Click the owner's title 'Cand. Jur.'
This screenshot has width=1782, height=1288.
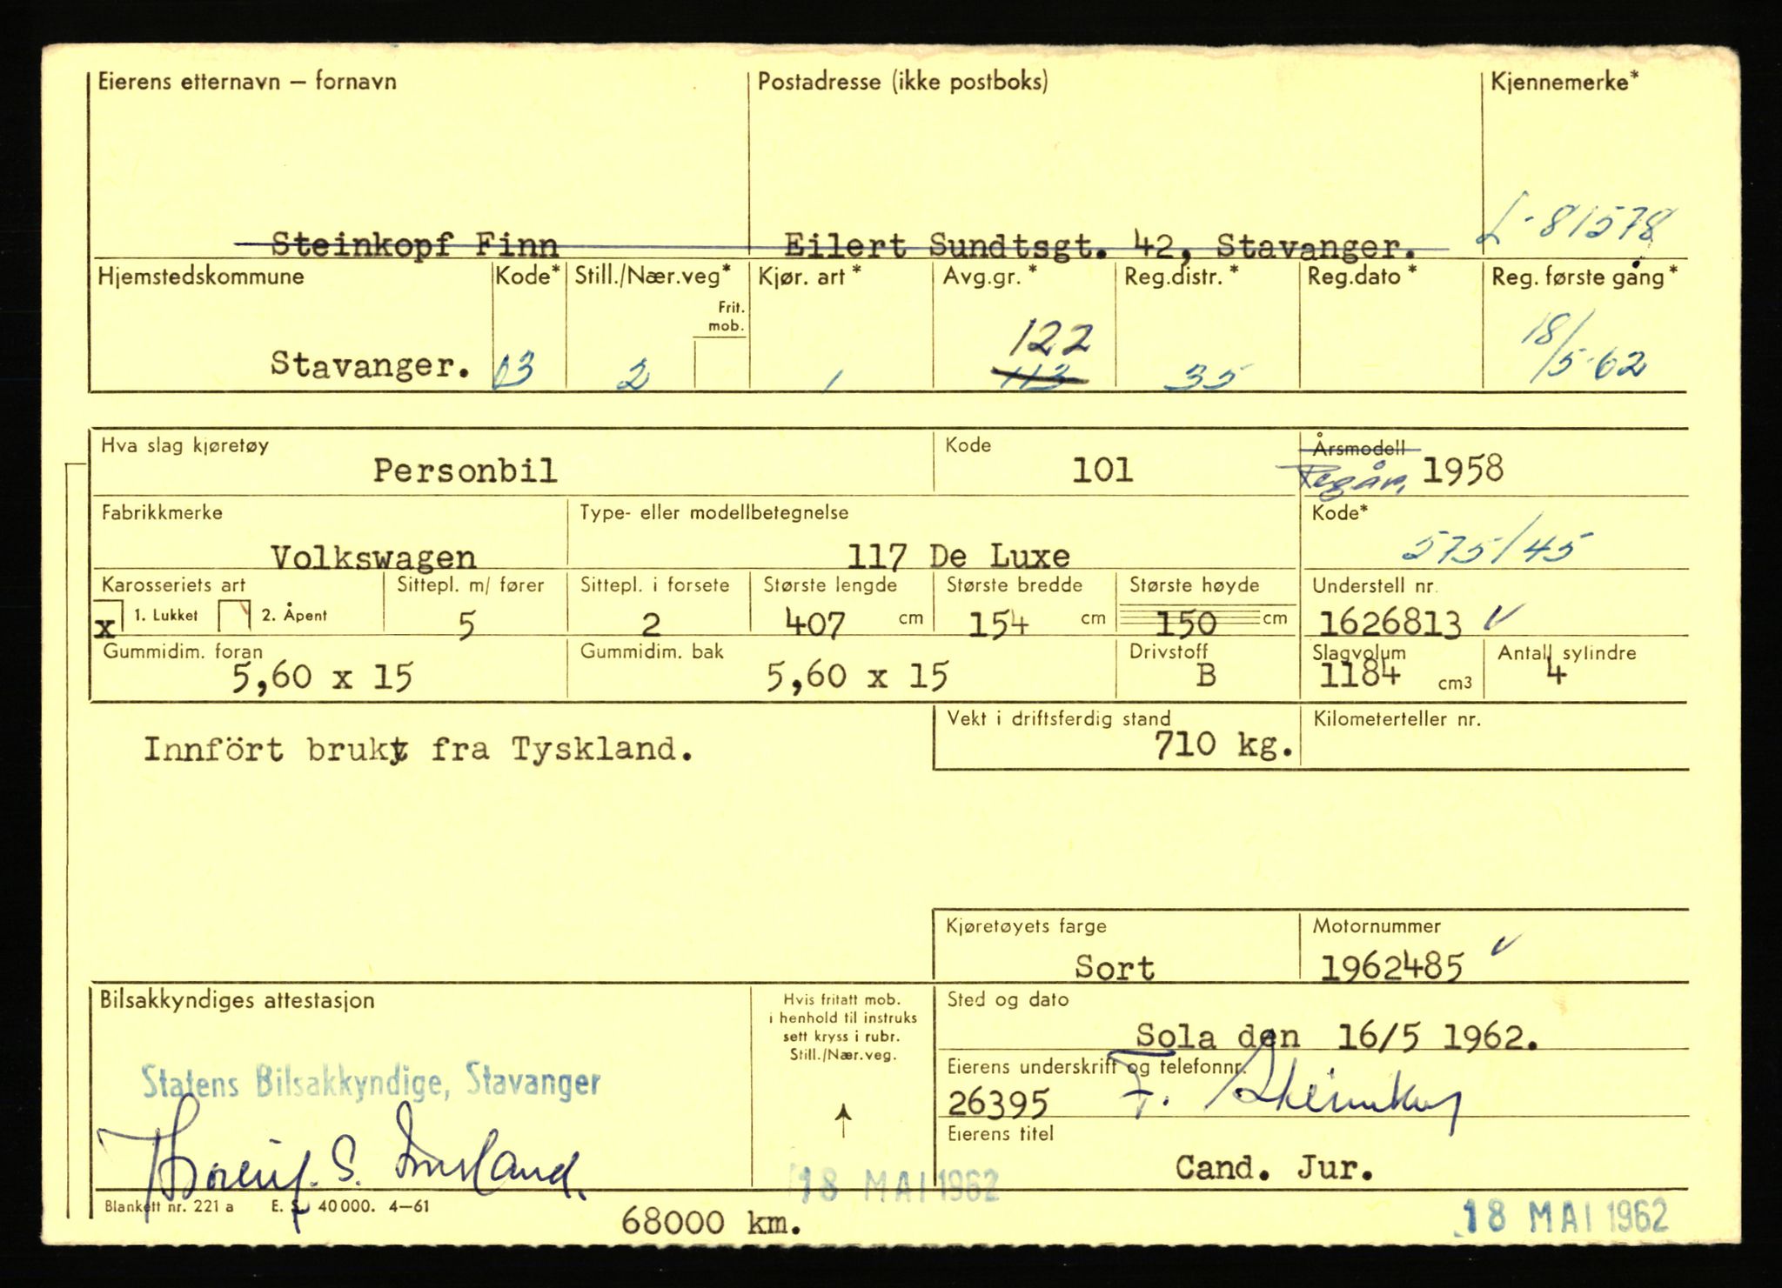click(1275, 1168)
